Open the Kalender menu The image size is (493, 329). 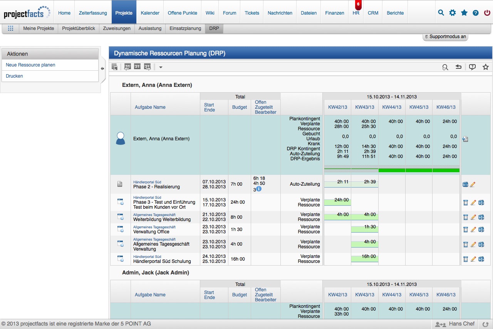coord(150,13)
